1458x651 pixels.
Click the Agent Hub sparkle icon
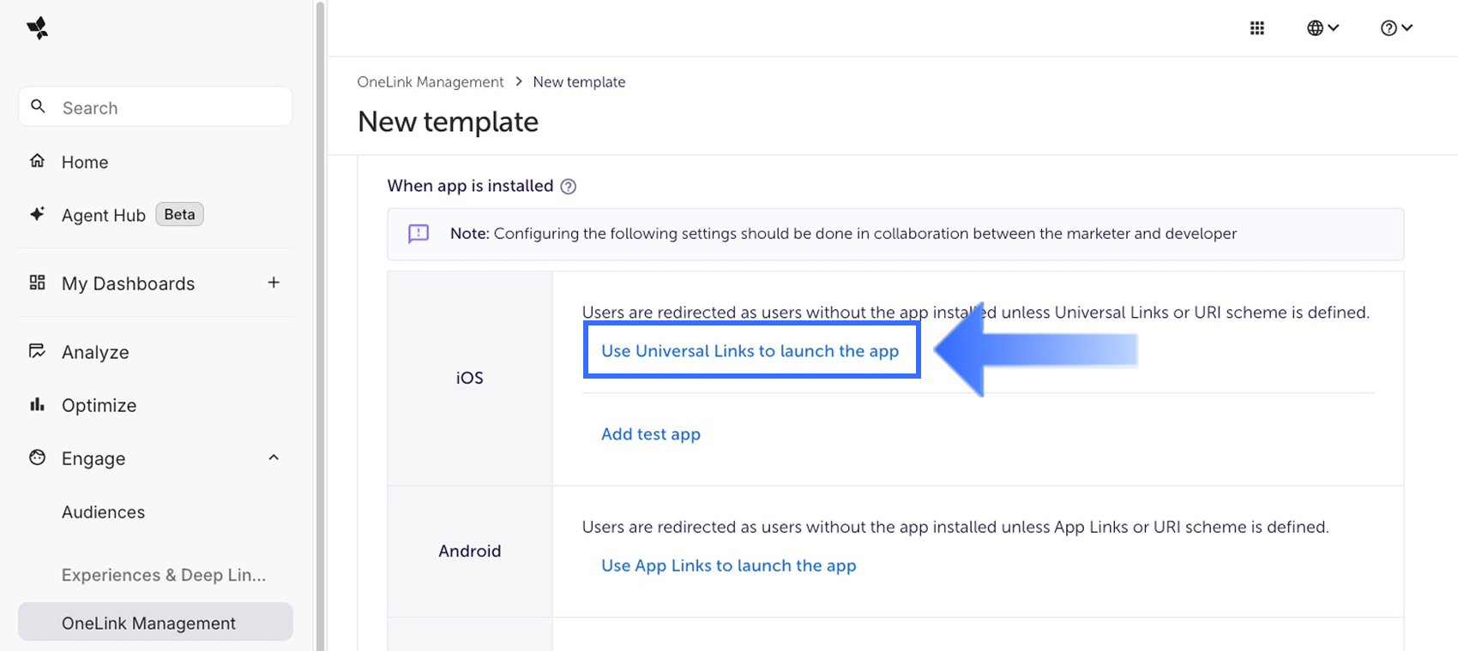point(37,214)
